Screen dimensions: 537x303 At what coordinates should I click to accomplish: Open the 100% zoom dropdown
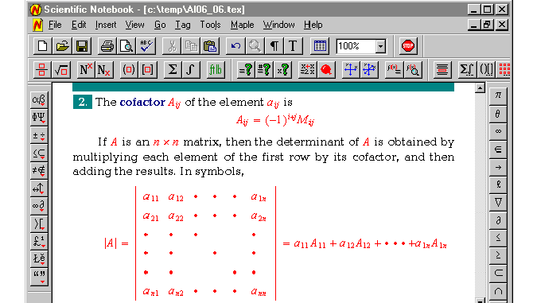[x=381, y=46]
